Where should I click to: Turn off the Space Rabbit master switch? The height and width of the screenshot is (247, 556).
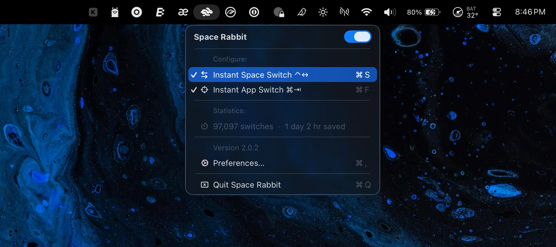tap(358, 37)
